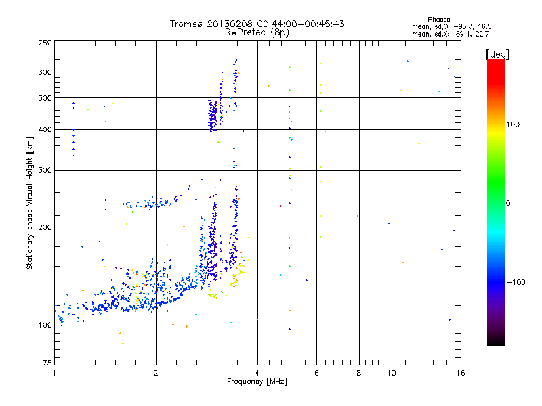Image resolution: width=542 pixels, height=406 pixels.
Task: Click the y-axis tick label '100'
Action: click(x=45, y=325)
